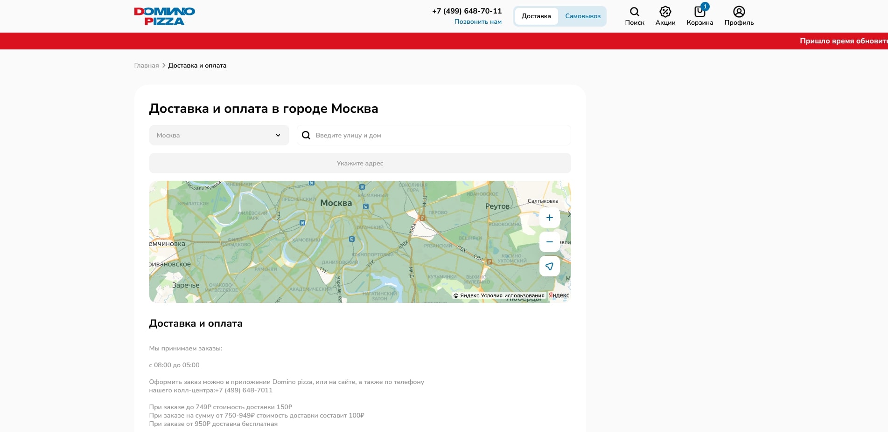Image resolution: width=888 pixels, height=432 pixels.
Task: Open the Корзина cart icon
Action: 699,11
